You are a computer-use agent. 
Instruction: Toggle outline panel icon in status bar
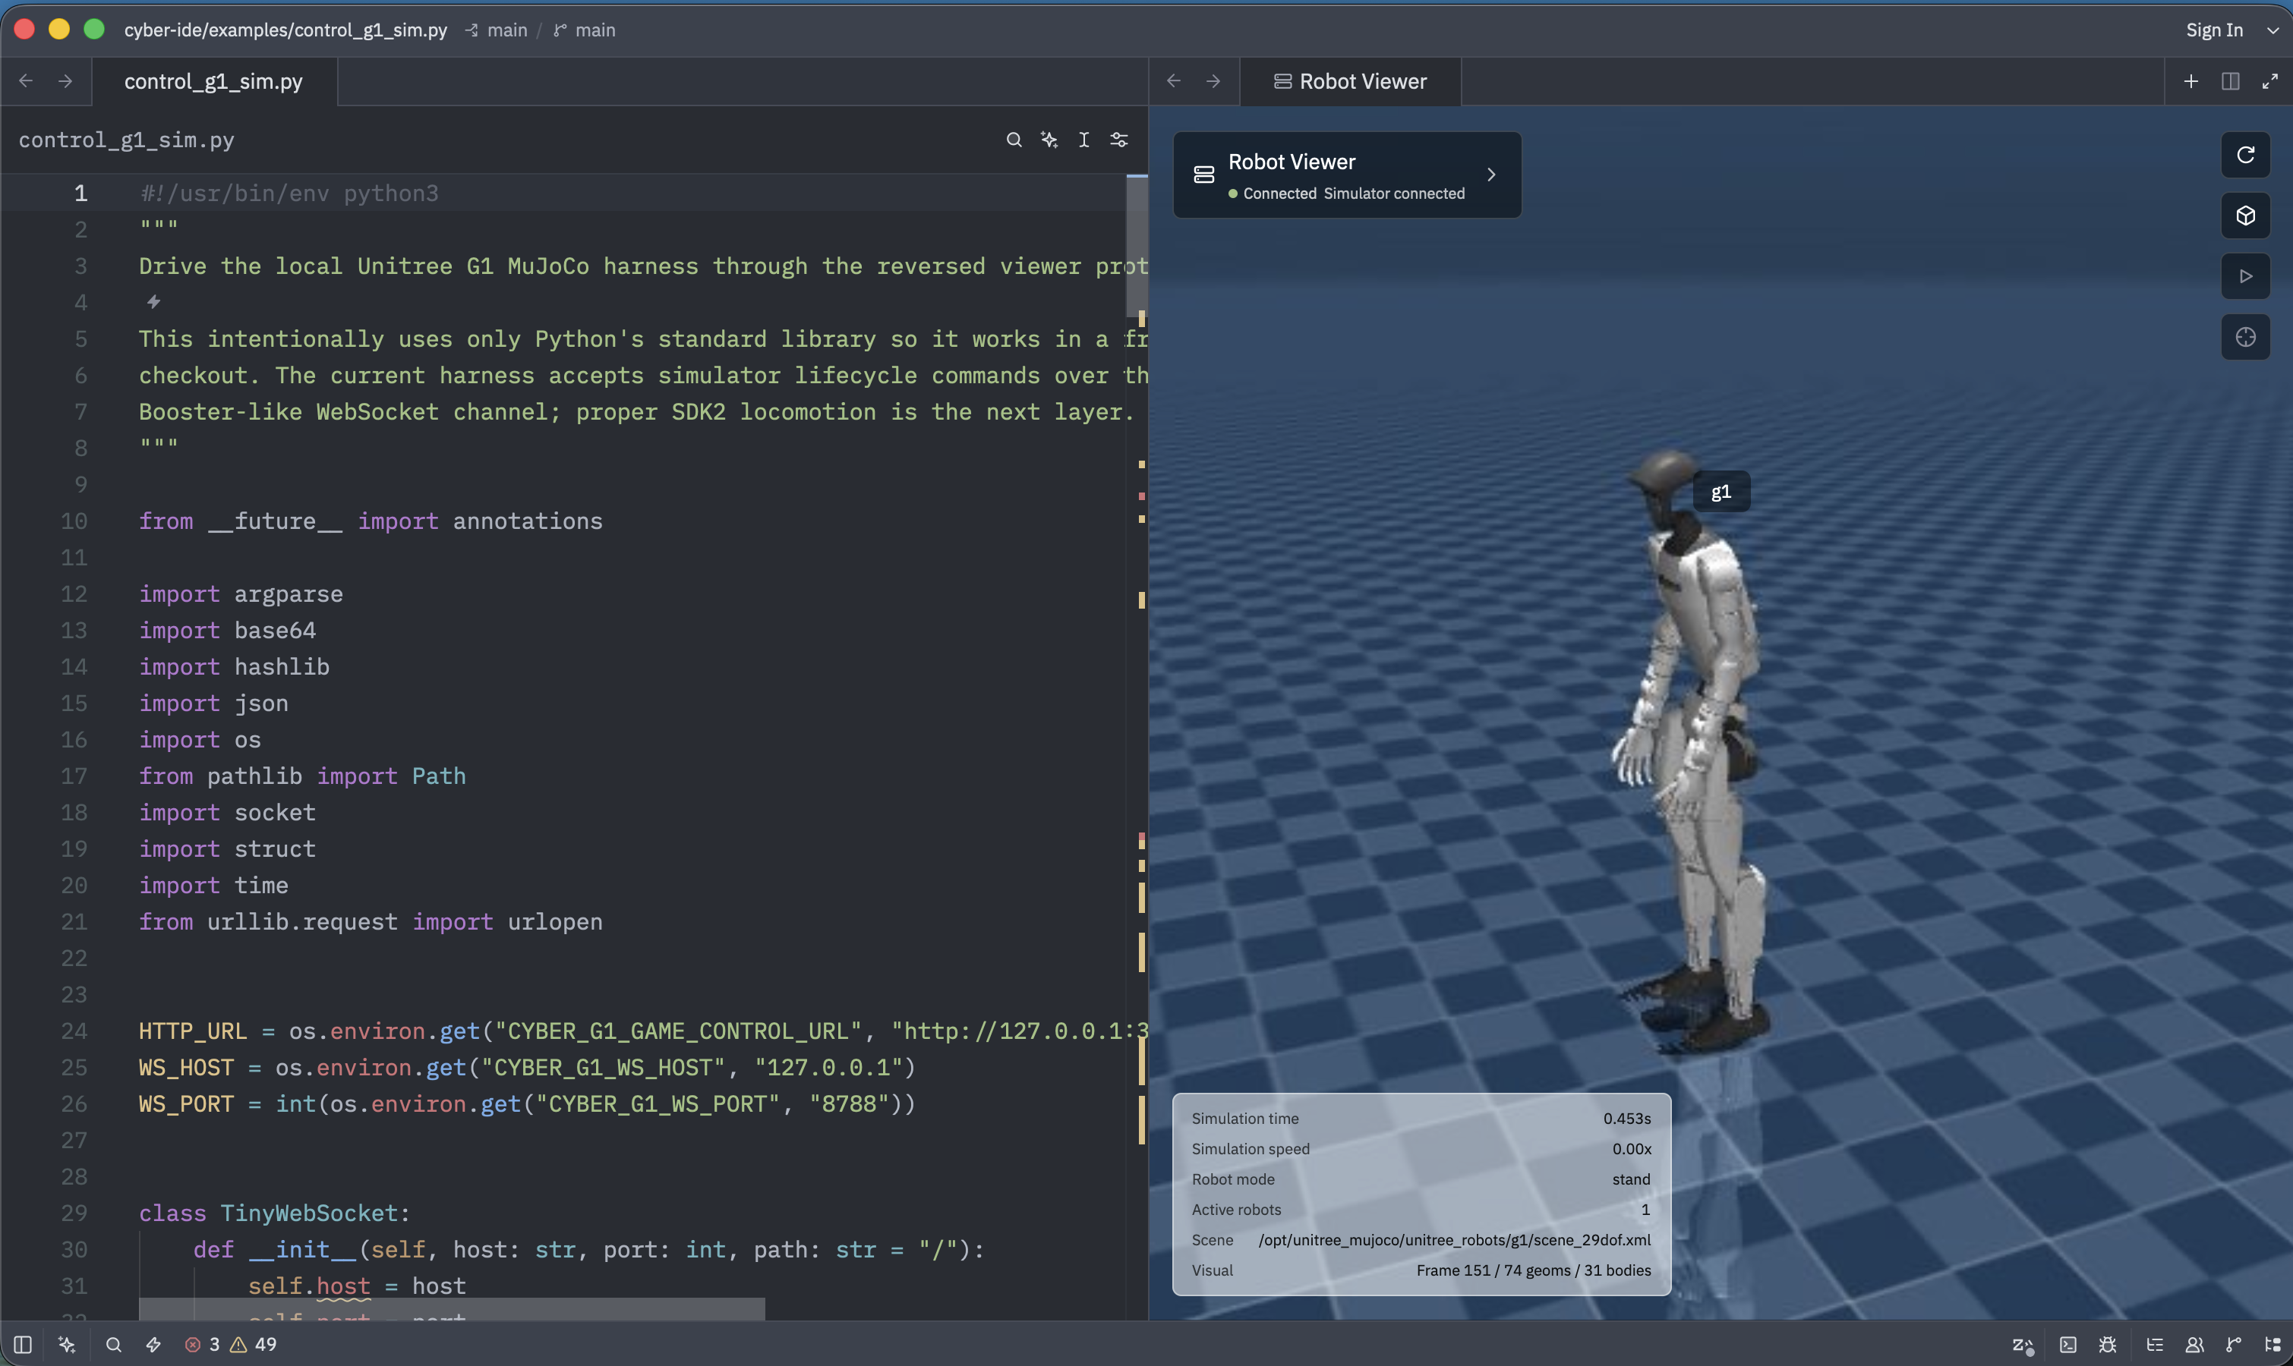[2155, 1344]
